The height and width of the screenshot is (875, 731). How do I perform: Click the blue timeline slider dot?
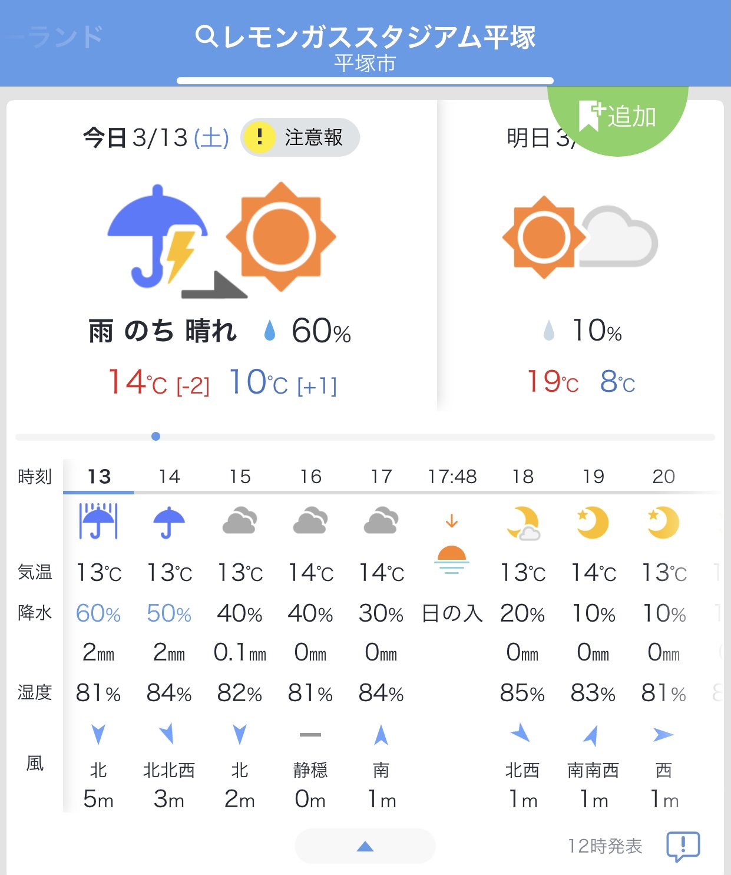click(156, 437)
